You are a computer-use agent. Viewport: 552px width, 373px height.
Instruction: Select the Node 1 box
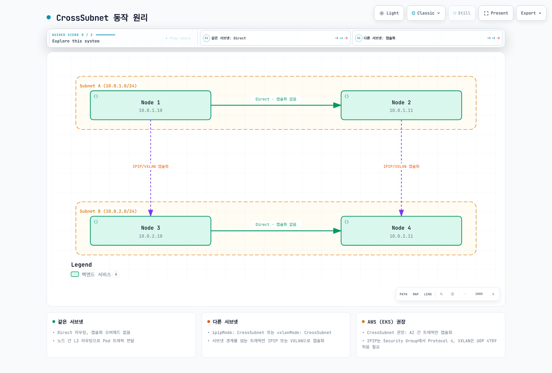click(x=150, y=105)
